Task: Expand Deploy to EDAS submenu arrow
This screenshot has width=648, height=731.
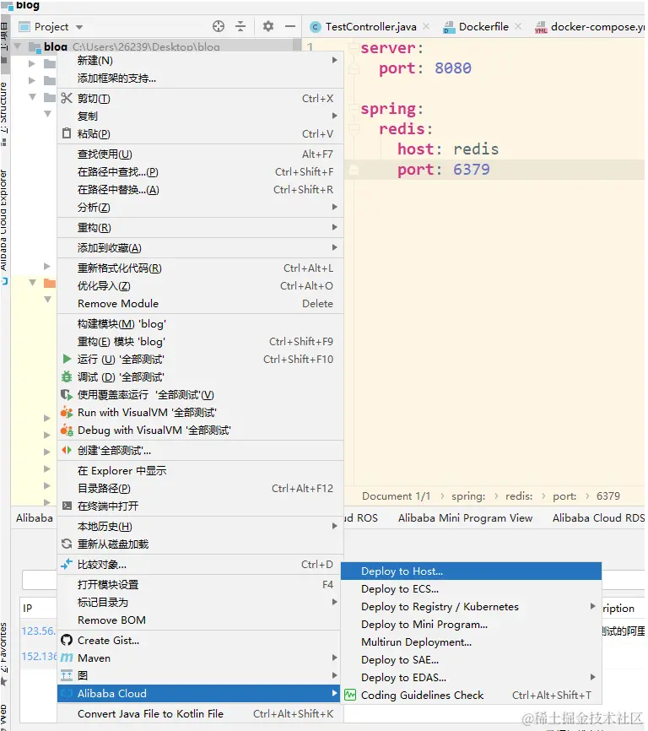Action: (x=592, y=677)
